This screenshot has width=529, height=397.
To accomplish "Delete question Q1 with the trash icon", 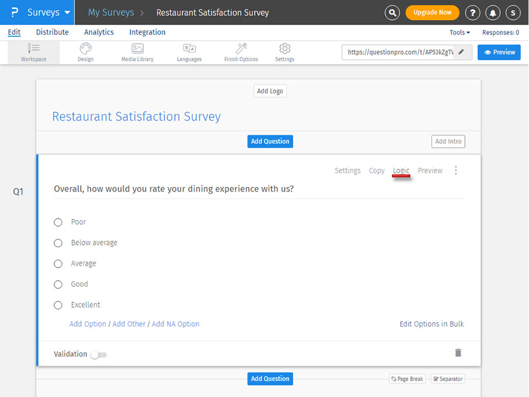I will click(458, 352).
